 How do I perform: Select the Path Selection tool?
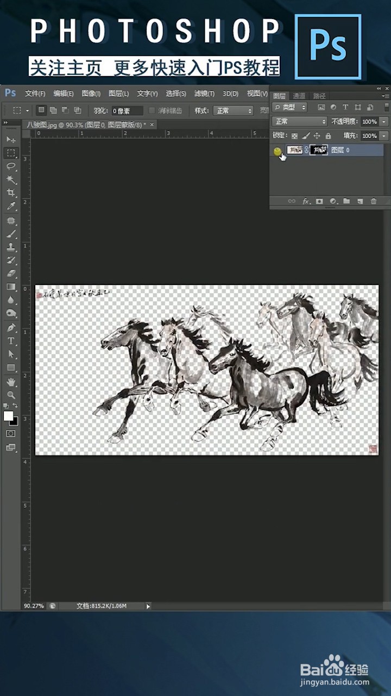click(x=11, y=355)
